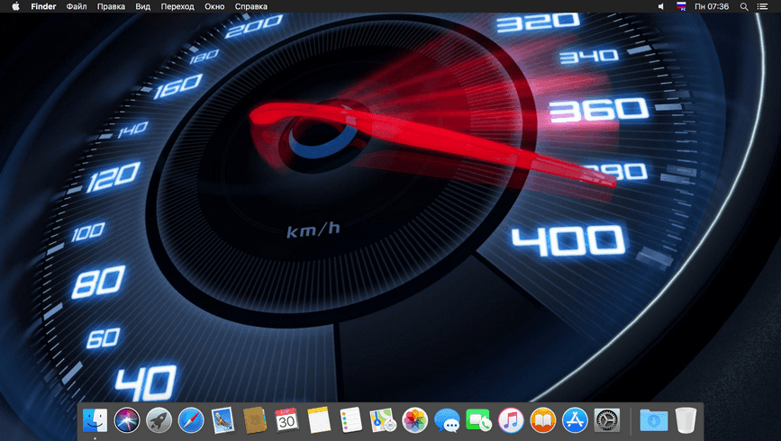Open the Mail stamp icon
781x441 pixels.
222,420
